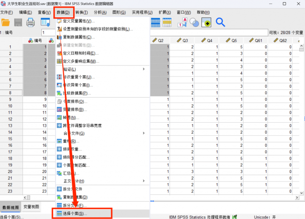Open the Utilities (实用程序) menu
The height and width of the screenshot is (219, 305).
pos(142,13)
